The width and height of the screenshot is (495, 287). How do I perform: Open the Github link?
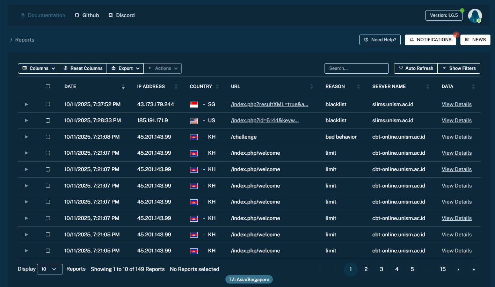click(x=87, y=15)
